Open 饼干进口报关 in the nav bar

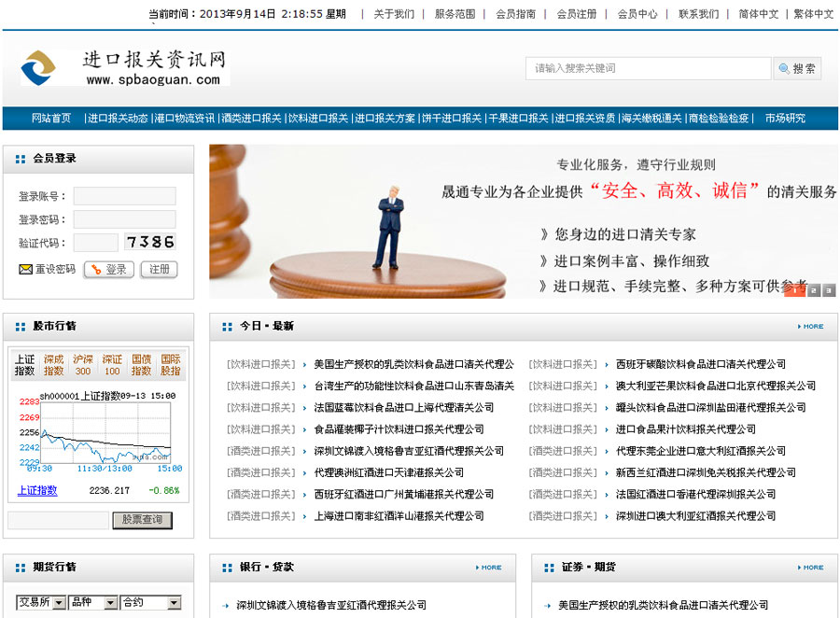click(x=452, y=118)
